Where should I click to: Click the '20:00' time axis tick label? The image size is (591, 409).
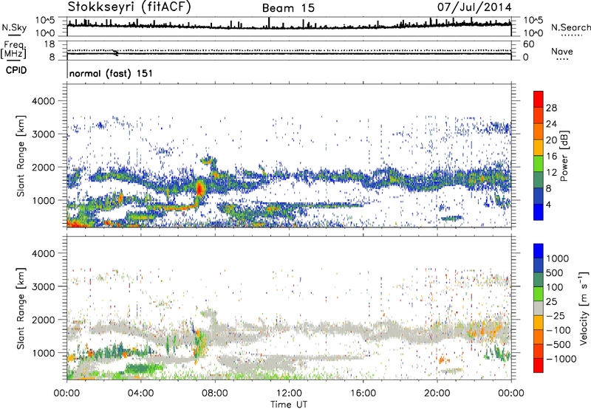click(x=437, y=393)
